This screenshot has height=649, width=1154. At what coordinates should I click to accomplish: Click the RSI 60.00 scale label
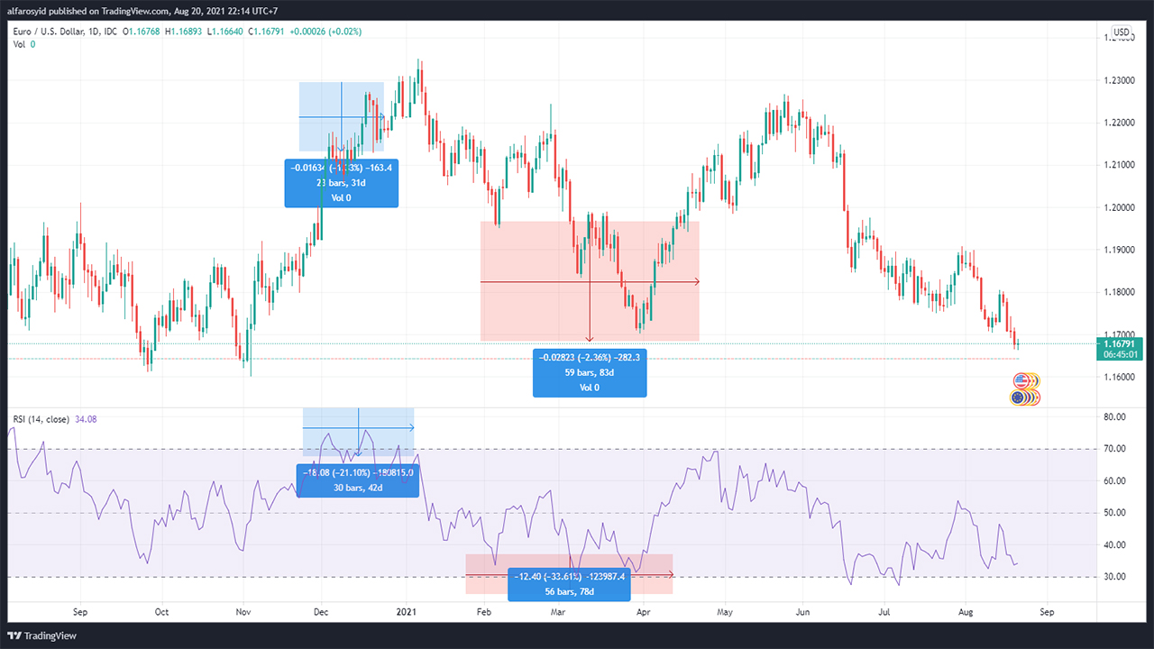tap(1114, 480)
